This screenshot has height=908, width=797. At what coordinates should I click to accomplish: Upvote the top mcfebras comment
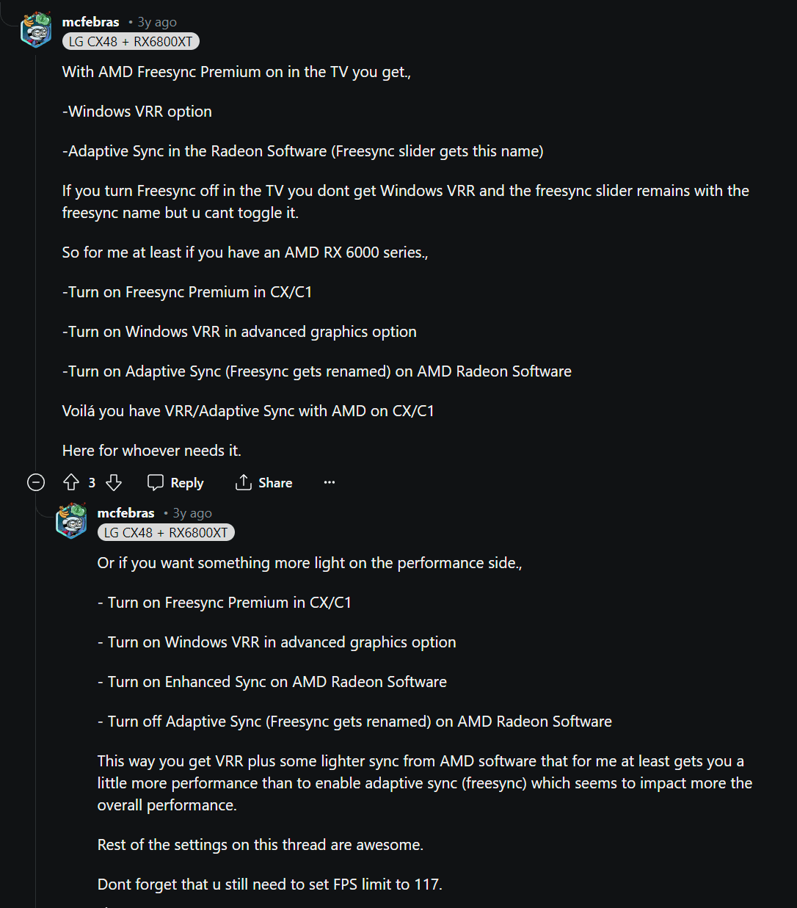(71, 482)
